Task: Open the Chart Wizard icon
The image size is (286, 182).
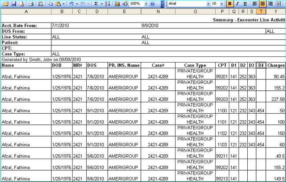Action: tap(117, 4)
